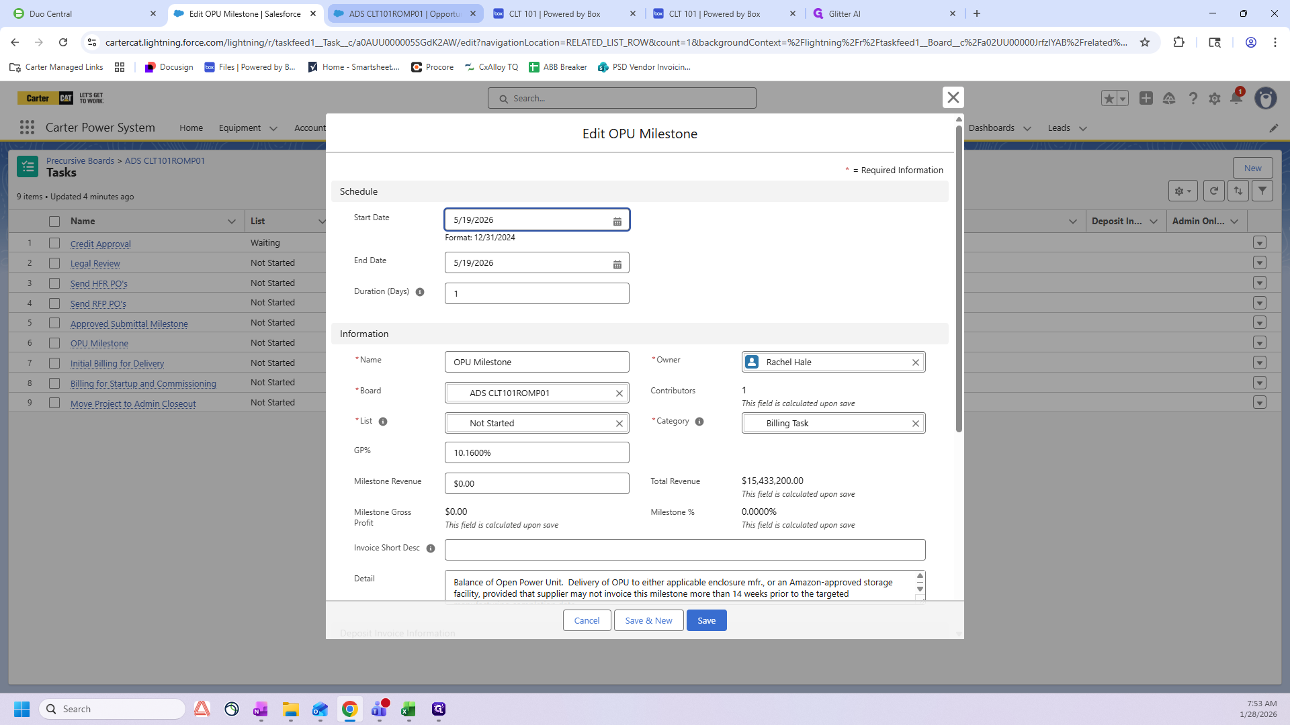Expand the Leads navigation dropdown

(1082, 128)
